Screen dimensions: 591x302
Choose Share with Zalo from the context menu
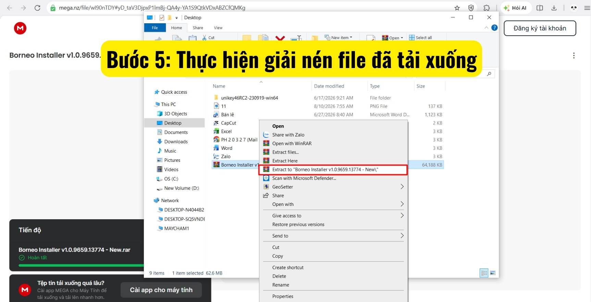tap(333, 135)
